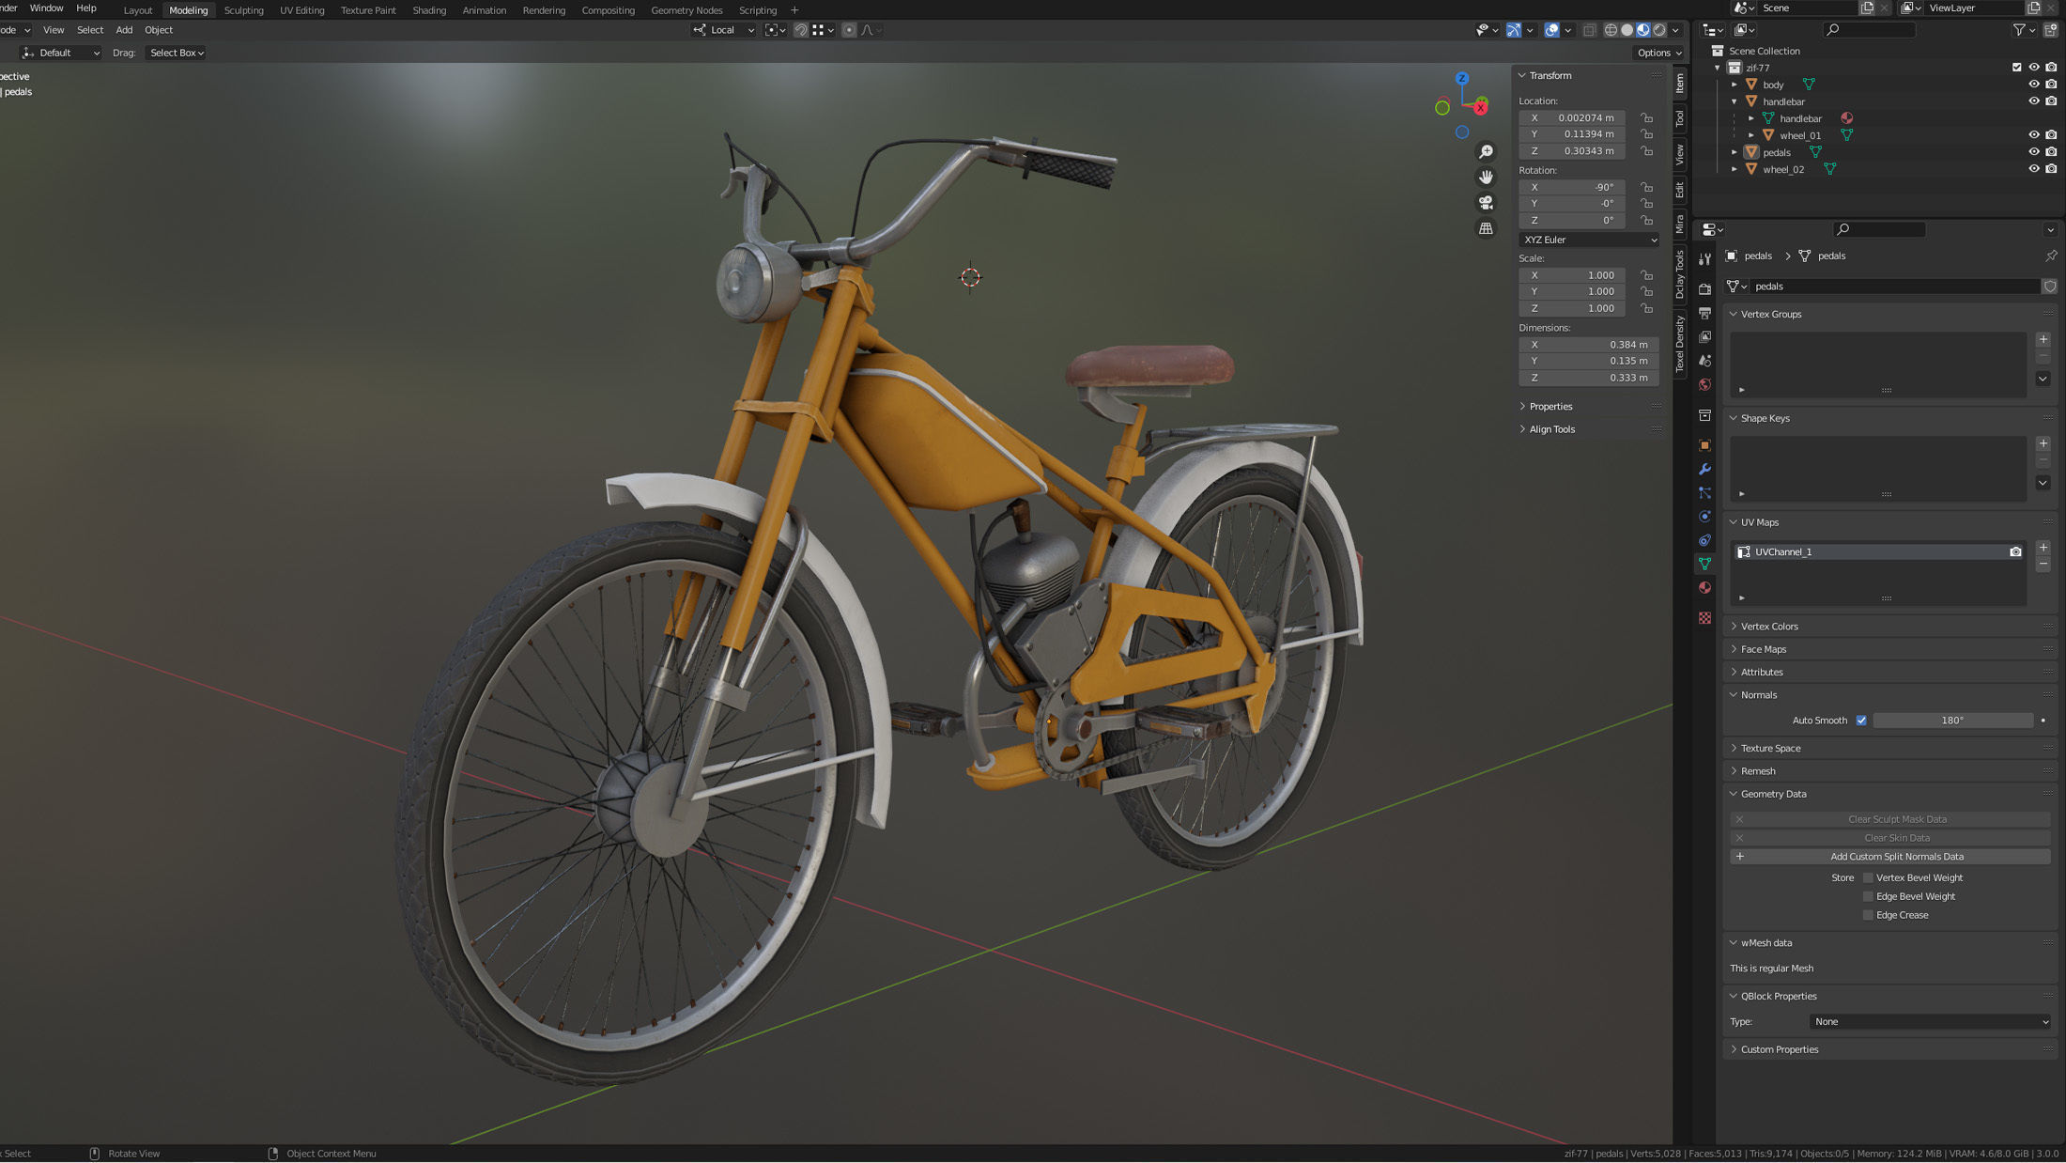Toggle camera view with the camera gizmo icon

point(1486,203)
